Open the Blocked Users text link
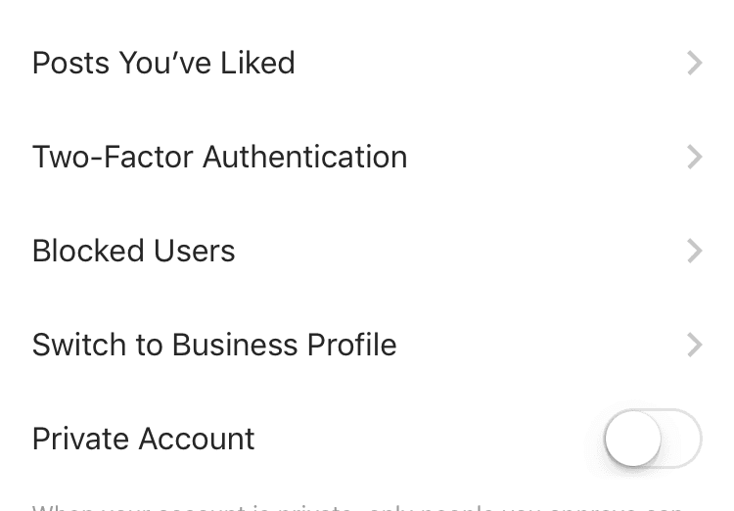 133,252
